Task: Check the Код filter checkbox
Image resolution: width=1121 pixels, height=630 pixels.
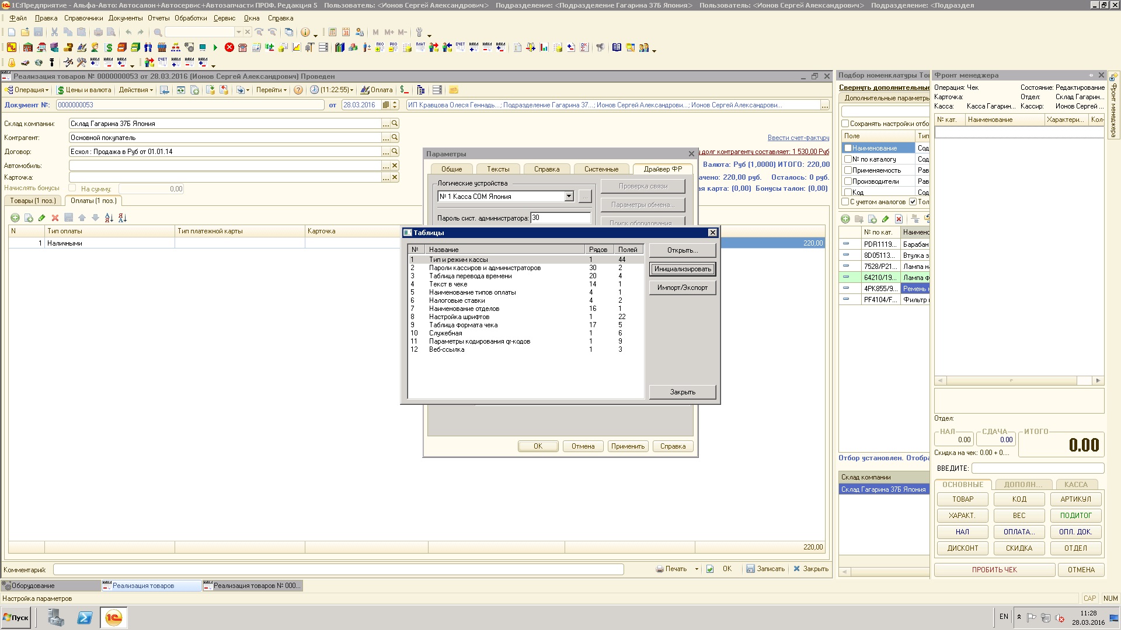Action: pos(848,192)
